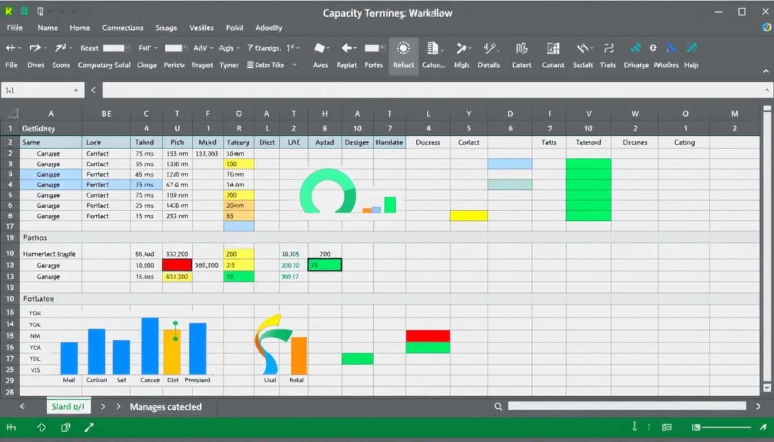Open the Vesiles menu
Image resolution: width=774 pixels, height=442 pixels.
202,28
